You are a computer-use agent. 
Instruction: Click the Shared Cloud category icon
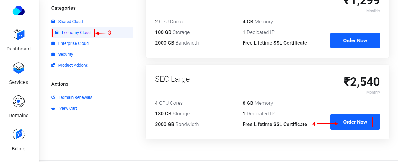pos(53,22)
